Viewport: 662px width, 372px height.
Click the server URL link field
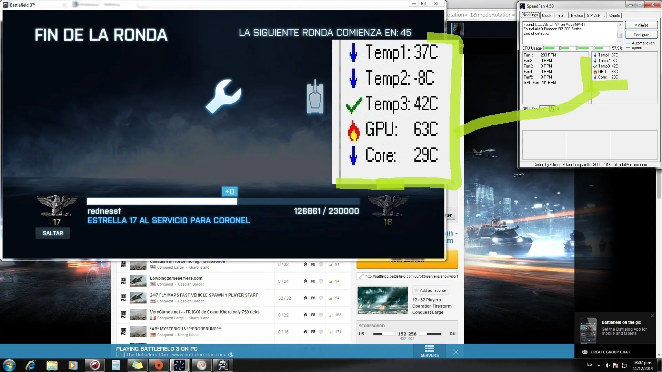point(407,276)
